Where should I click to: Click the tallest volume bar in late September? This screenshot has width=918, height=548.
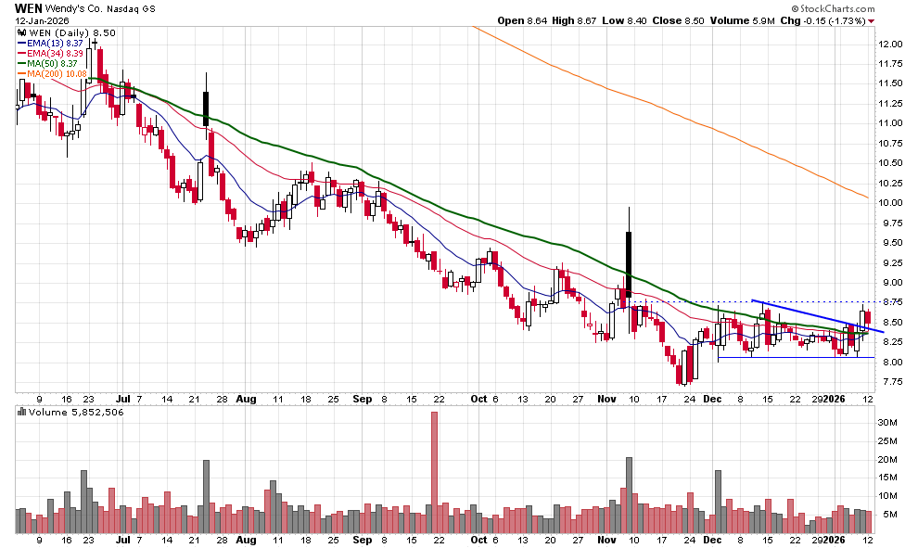(433, 473)
